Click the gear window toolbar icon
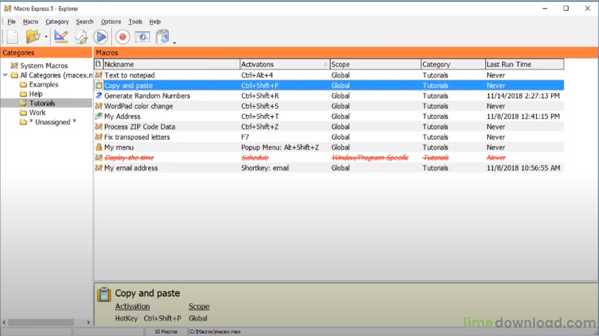Viewport: 599px width, 336px height. coord(142,37)
